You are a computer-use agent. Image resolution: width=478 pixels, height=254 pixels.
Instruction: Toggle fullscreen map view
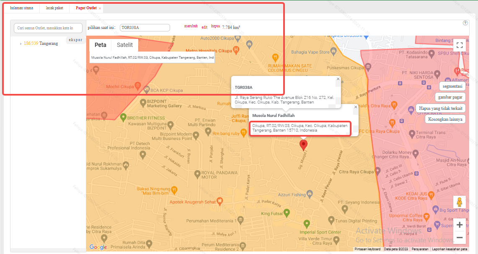click(460, 45)
